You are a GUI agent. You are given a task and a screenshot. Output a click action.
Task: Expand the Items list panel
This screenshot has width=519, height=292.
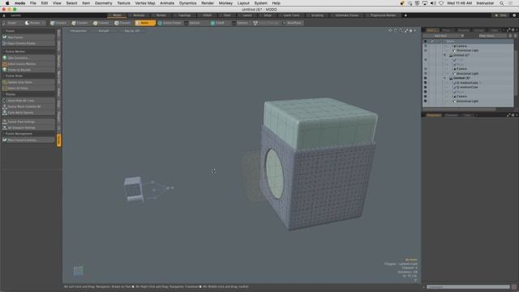tap(508, 30)
